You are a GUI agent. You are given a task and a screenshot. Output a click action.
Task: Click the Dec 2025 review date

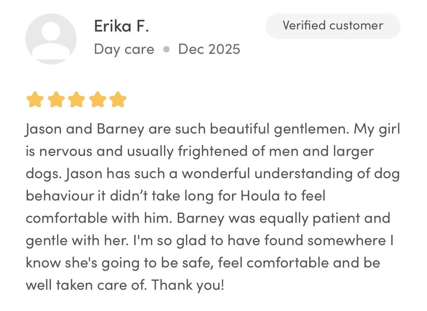[x=209, y=49]
